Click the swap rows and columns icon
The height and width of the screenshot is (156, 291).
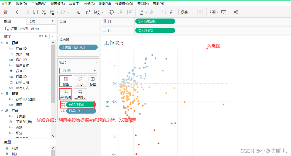[x=112, y=12]
